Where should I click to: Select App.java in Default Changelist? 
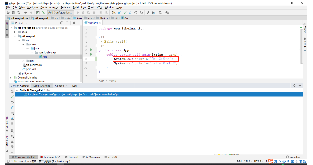coord(159,94)
